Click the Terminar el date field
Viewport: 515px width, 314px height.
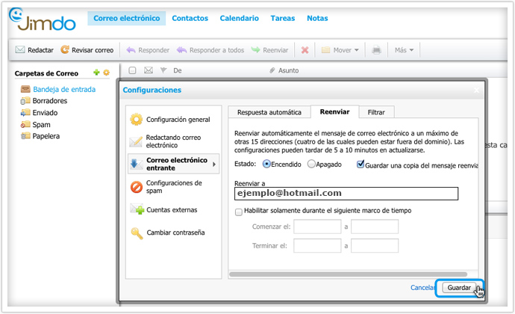click(317, 245)
